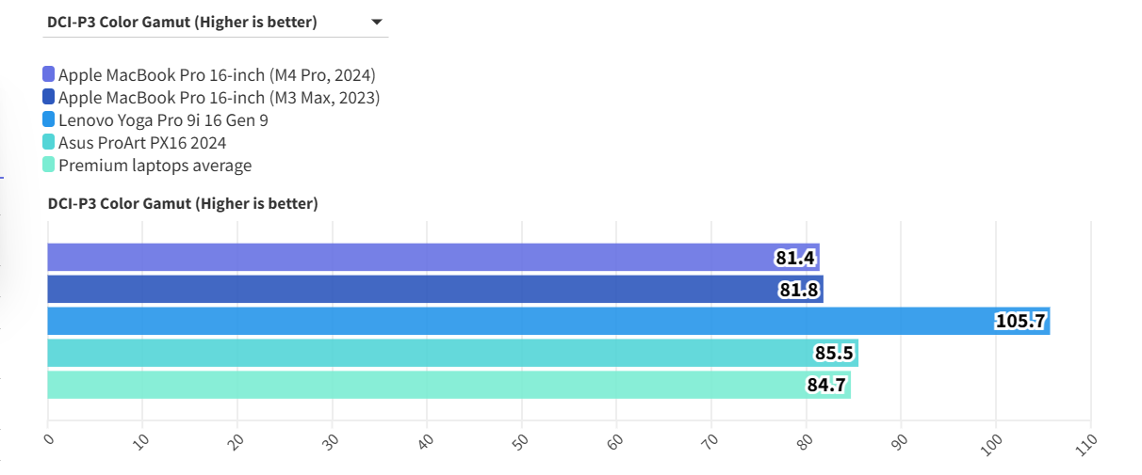Click the Lenovo Yoga Pro 9i legend swatch
Screen dimensions: 1142x475
tap(49, 120)
